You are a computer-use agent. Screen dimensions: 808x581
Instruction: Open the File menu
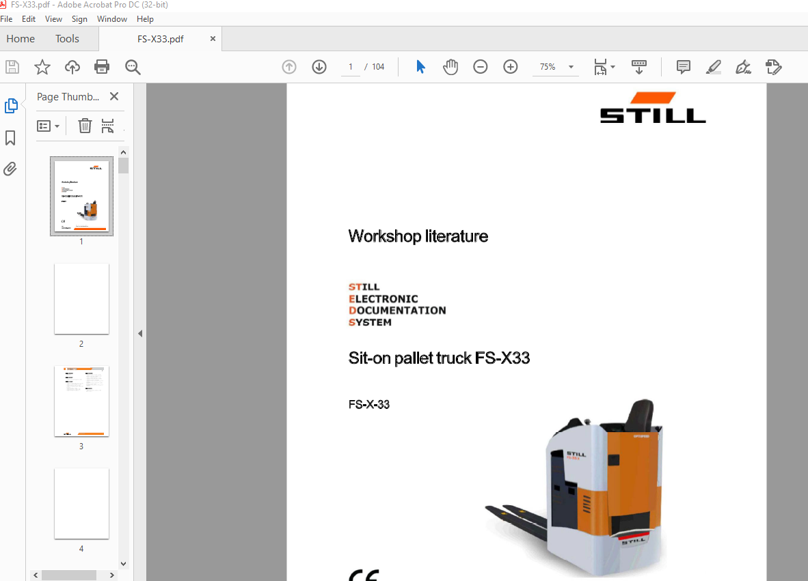pyautogui.click(x=6, y=19)
